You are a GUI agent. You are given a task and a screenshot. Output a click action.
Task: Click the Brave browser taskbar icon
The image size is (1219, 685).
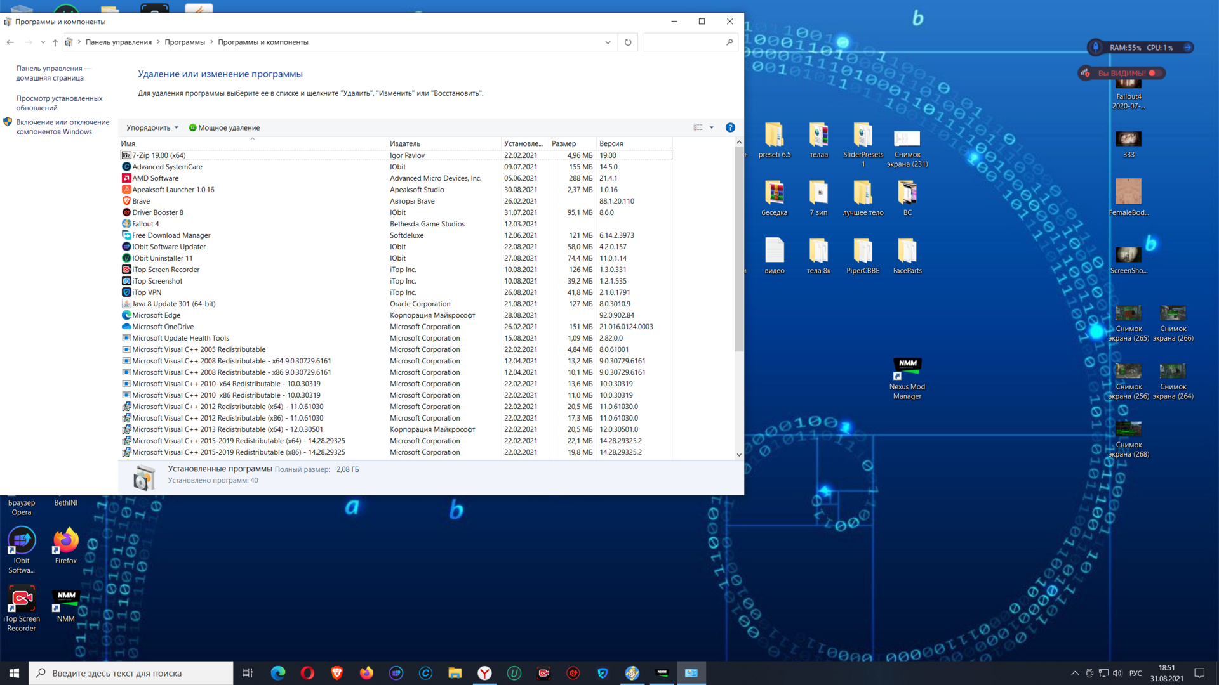click(x=337, y=673)
